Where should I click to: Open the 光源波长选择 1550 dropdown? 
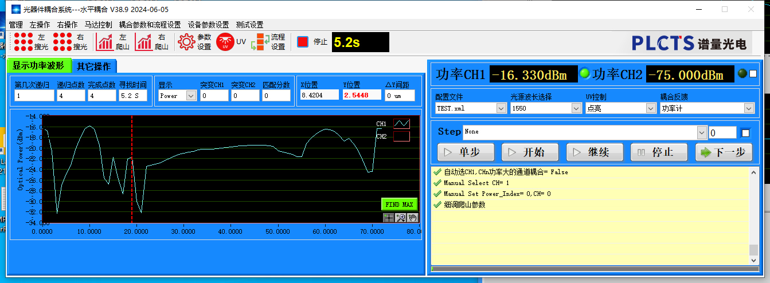coord(576,108)
